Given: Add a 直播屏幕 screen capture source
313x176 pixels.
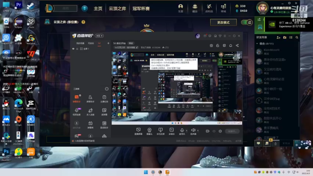Looking at the screenshot, I should tap(138, 131).
